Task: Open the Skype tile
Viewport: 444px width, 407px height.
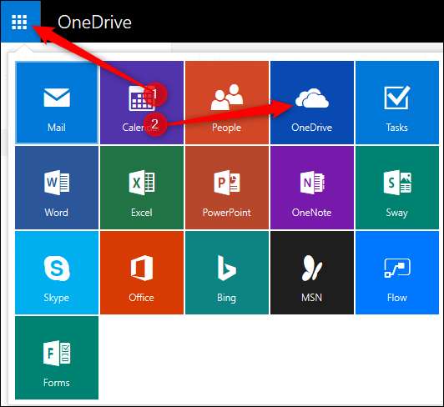Action: click(x=57, y=273)
